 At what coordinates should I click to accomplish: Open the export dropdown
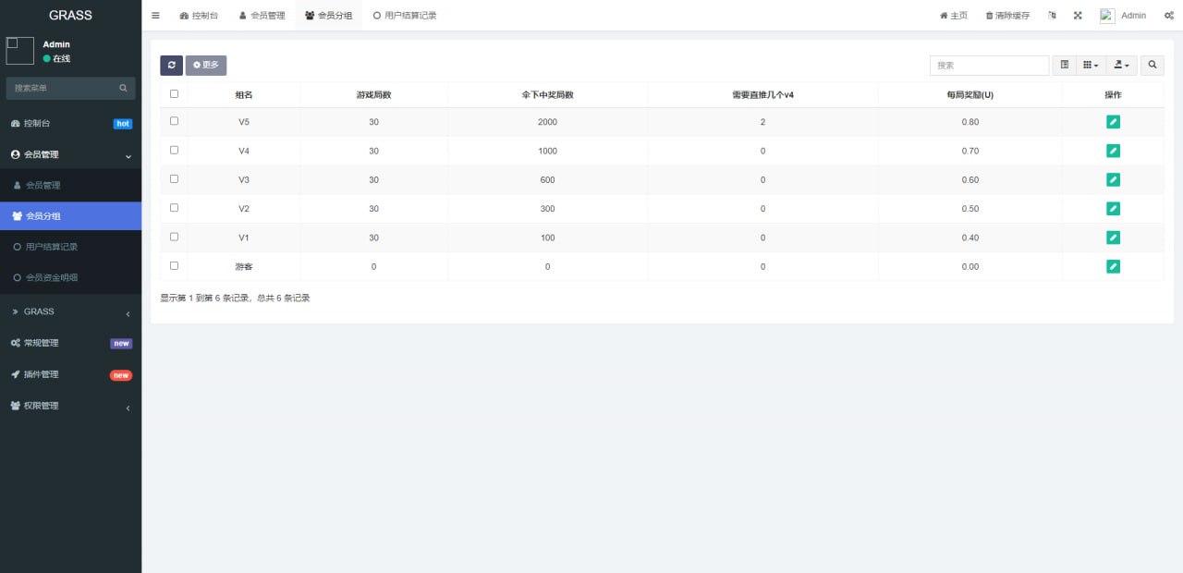click(x=1122, y=66)
